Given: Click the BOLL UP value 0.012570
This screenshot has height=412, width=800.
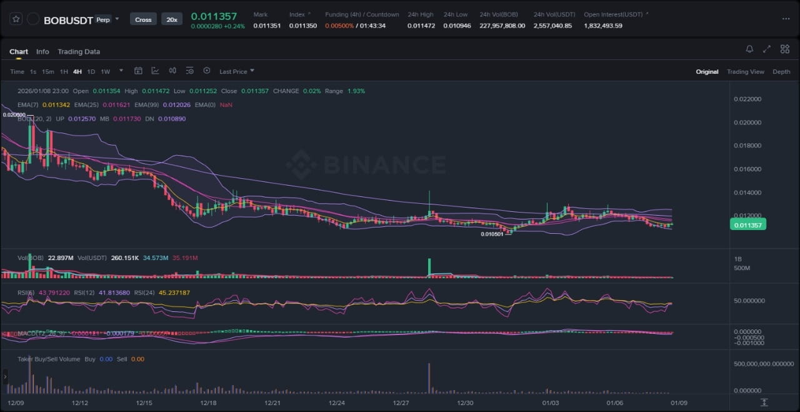Looking at the screenshot, I should [82, 119].
